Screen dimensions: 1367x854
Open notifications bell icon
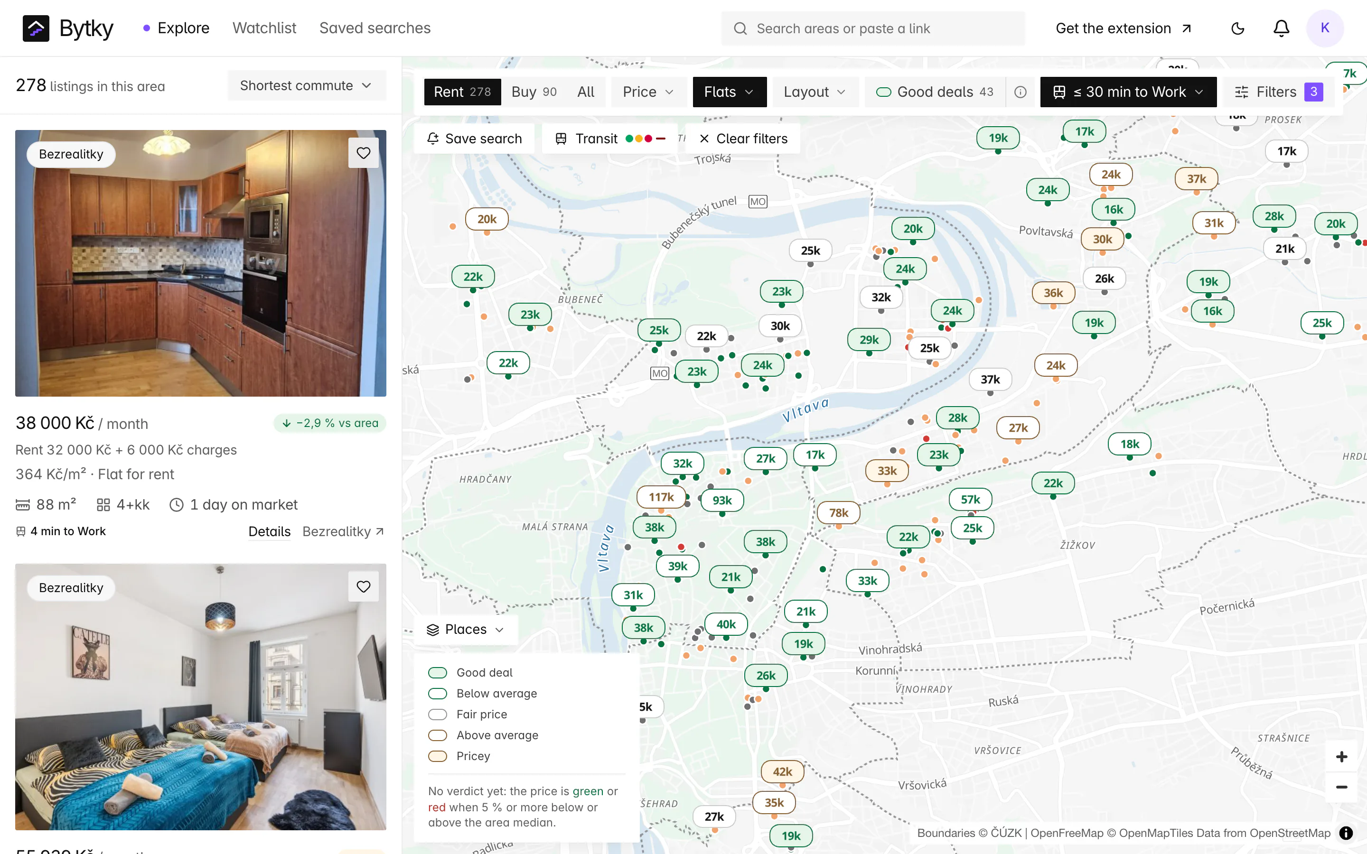[x=1281, y=28]
